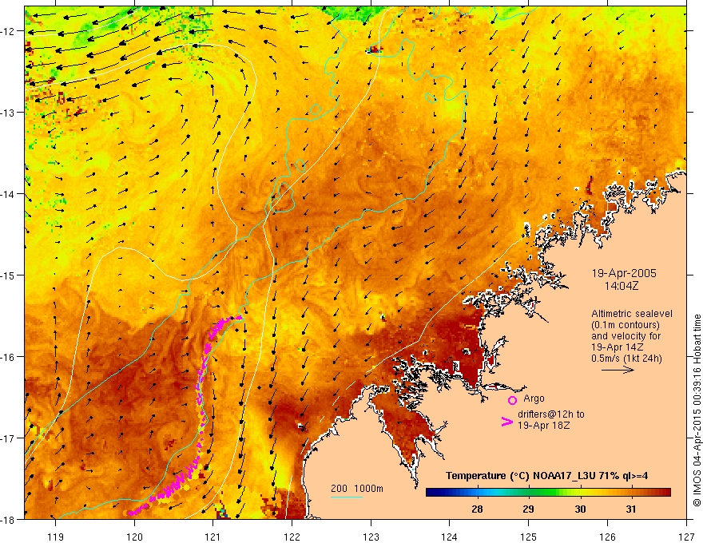Click the color bar tick label '28'

[477, 509]
